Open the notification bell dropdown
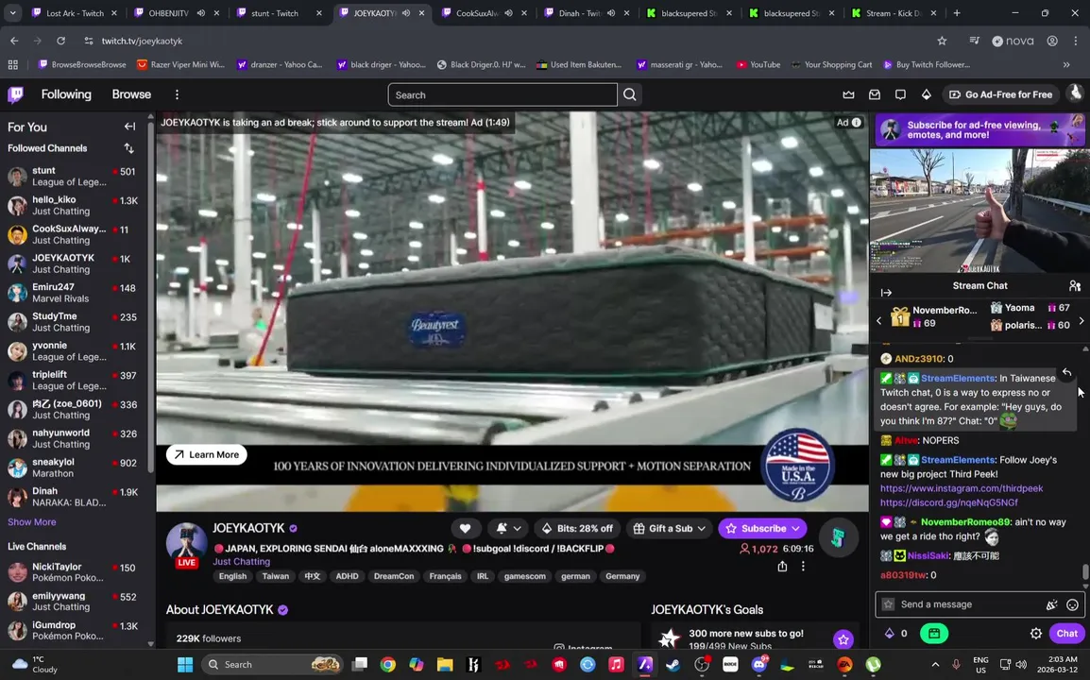Image resolution: width=1090 pixels, height=680 pixels. 508,529
